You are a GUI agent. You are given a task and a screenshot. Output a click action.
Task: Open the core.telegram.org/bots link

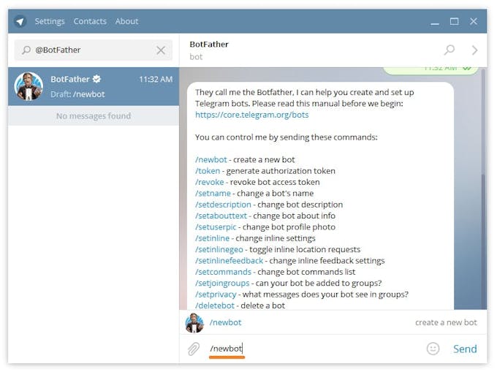coord(251,115)
